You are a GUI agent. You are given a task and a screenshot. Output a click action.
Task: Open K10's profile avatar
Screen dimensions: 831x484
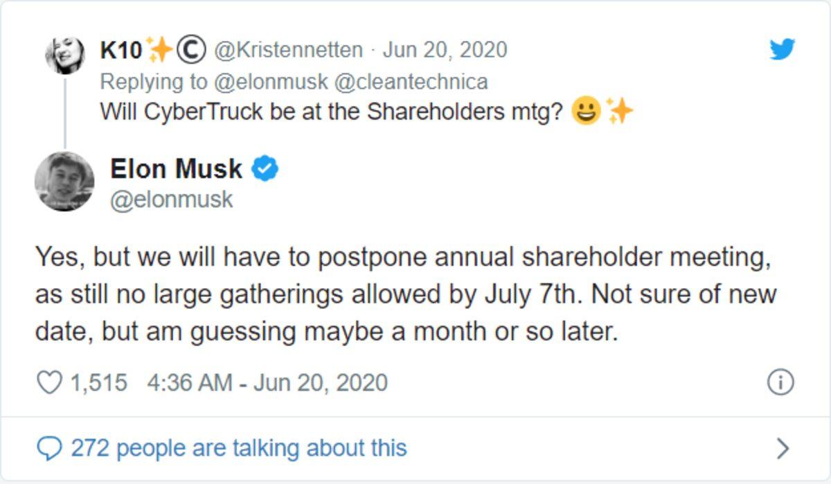click(x=64, y=55)
